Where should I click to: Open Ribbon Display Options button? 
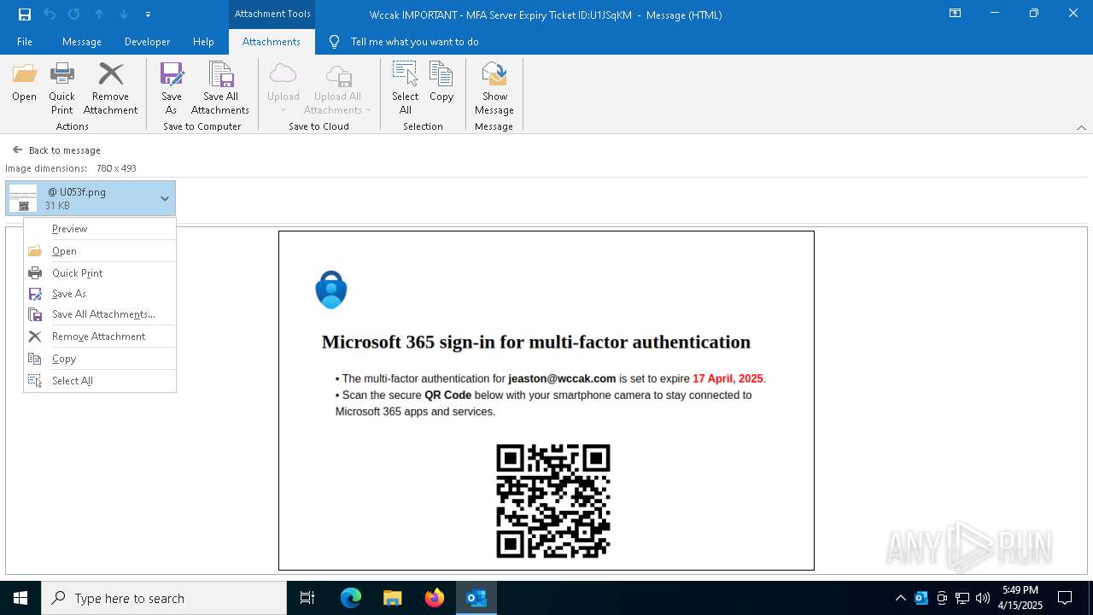pyautogui.click(x=956, y=14)
